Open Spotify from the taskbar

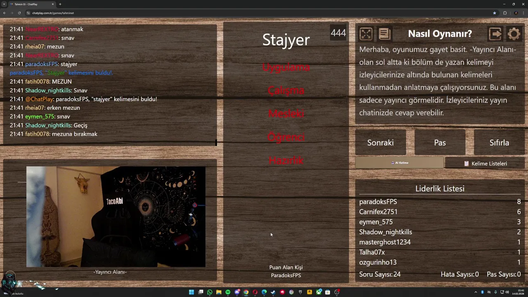tap(228, 292)
